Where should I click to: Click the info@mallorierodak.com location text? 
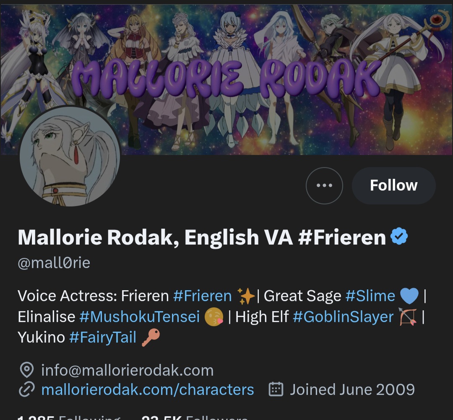click(x=128, y=371)
